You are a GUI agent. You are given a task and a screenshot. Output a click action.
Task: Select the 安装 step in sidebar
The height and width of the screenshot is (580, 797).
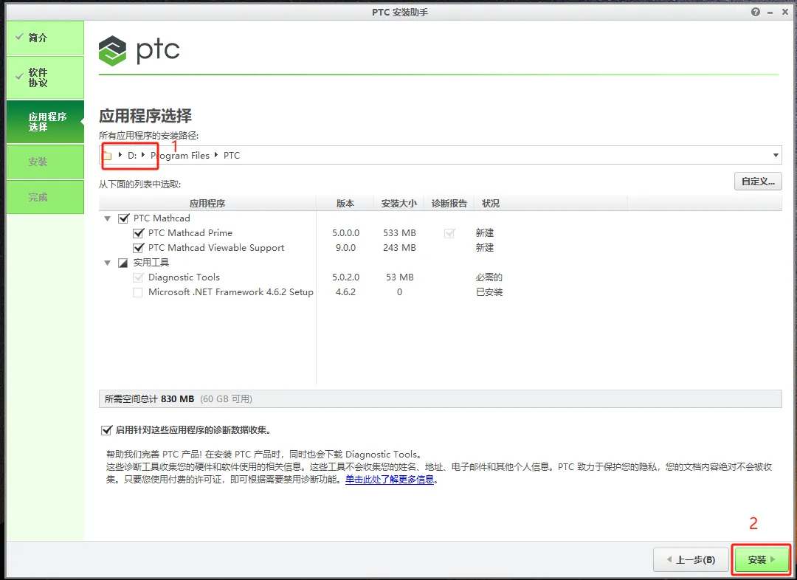45,162
